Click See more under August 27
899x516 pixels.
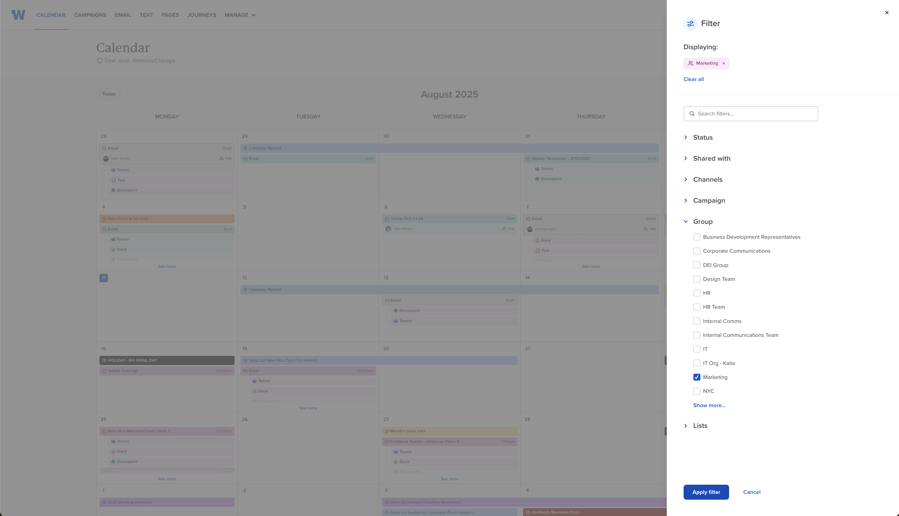click(x=449, y=479)
